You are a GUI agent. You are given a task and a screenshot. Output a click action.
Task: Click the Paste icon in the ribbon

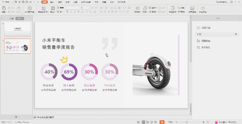coord(4,8)
